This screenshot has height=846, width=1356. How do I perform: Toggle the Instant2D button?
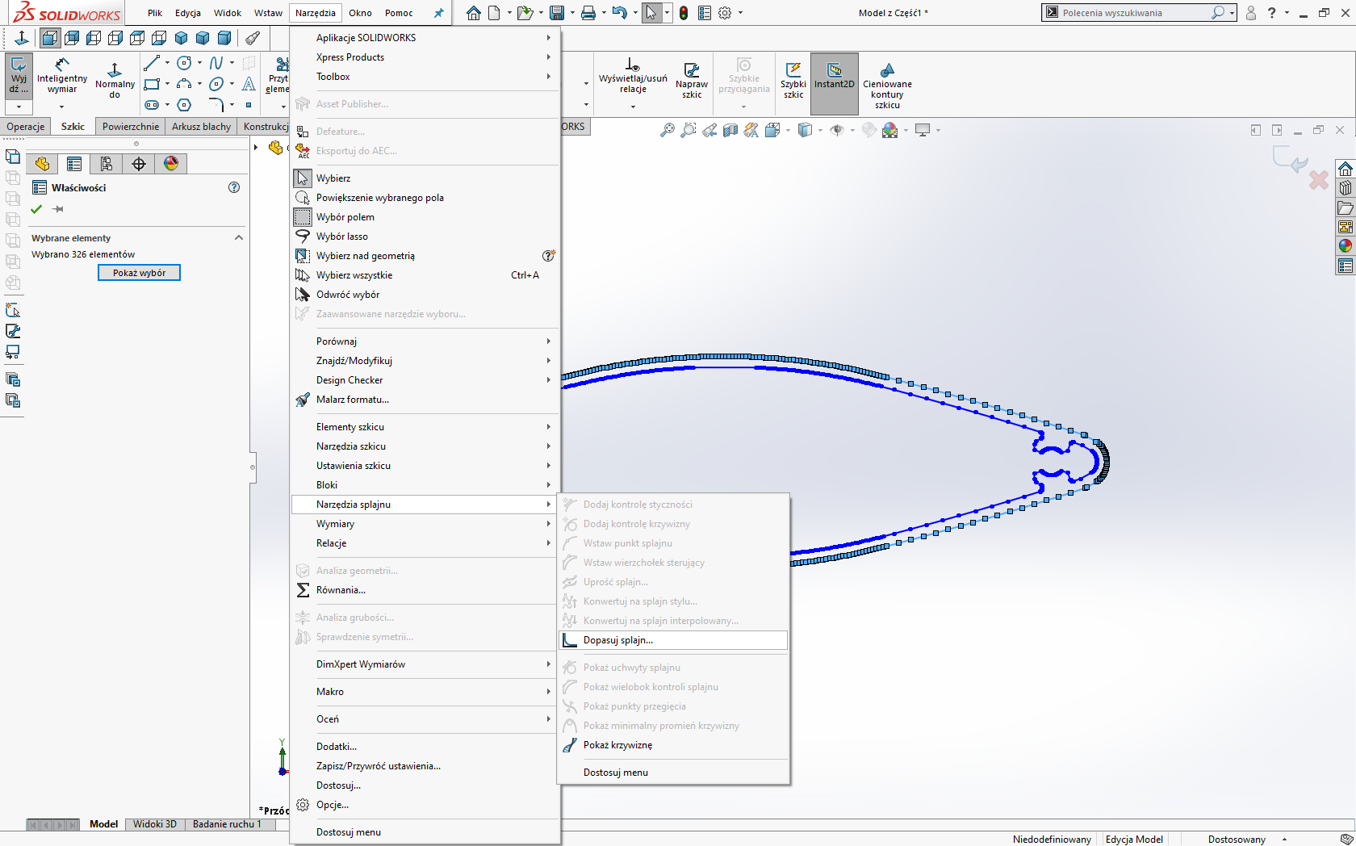(834, 83)
